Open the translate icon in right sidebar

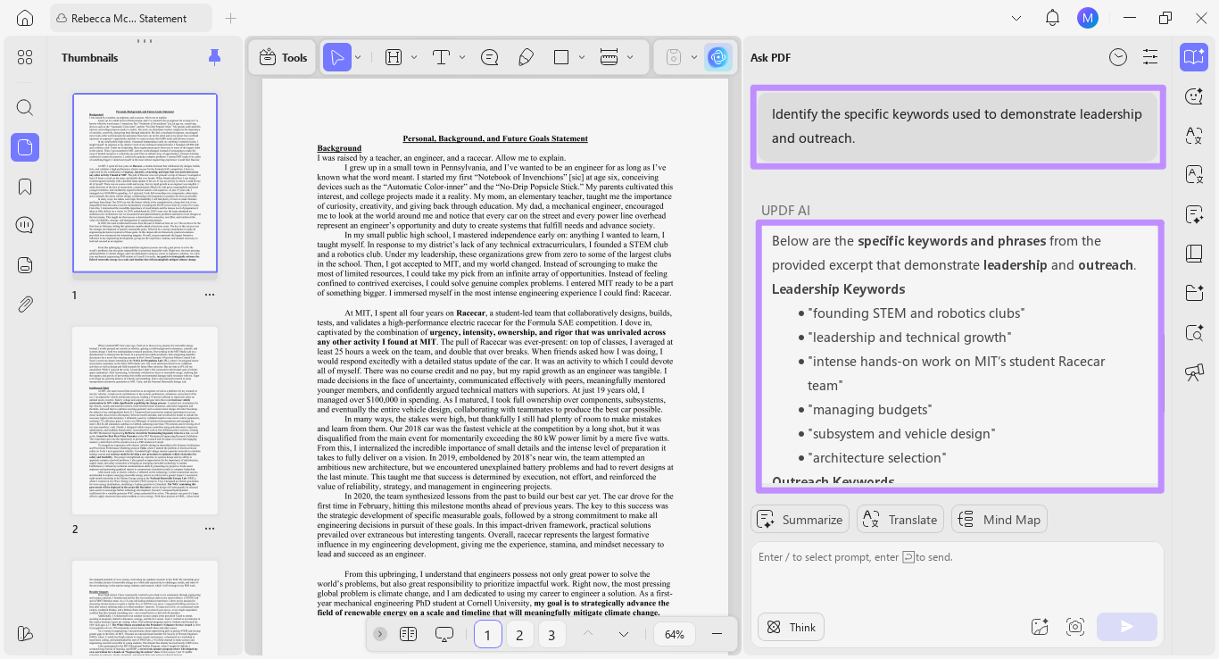click(x=1194, y=136)
